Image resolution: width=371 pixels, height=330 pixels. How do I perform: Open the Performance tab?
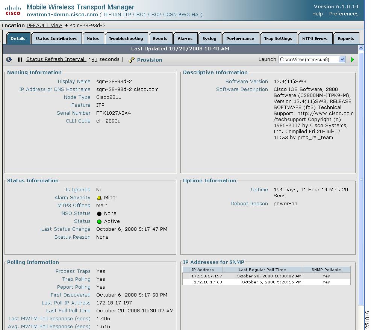[240, 38]
